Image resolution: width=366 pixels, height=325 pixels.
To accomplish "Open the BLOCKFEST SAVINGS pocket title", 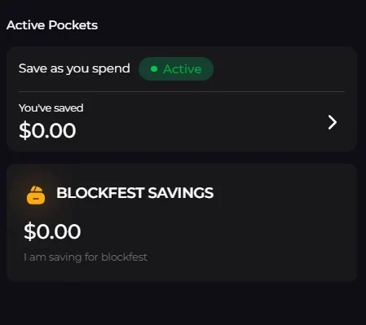I will click(x=135, y=193).
